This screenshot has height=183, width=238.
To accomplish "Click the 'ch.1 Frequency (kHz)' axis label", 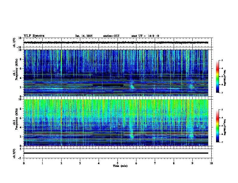I will click(16, 70).
